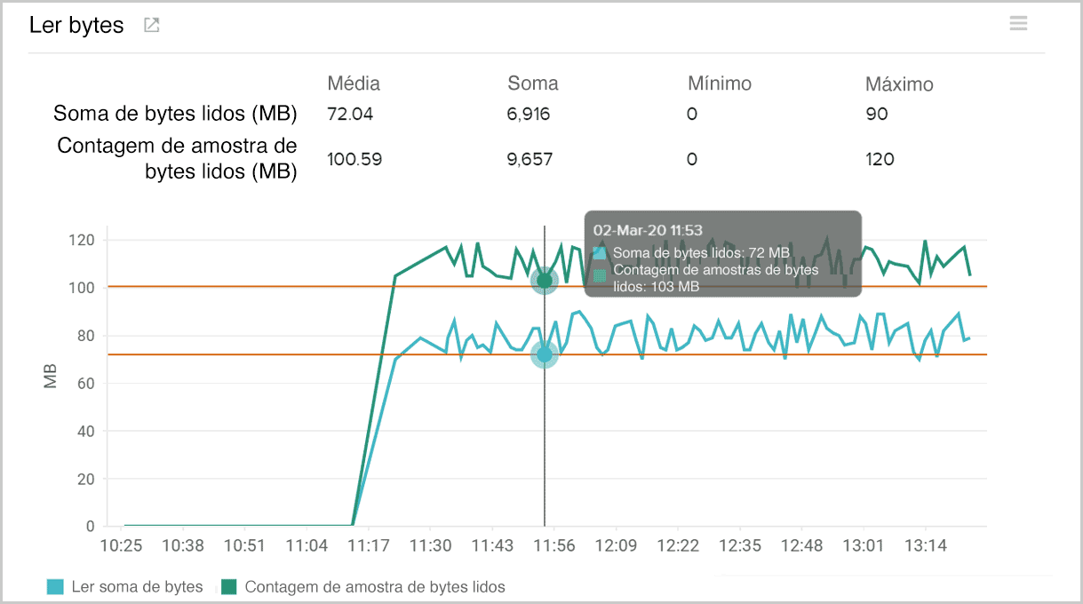
Task: Expand the tooltip dated 02-Mar-20 11:53
Action: (x=648, y=229)
